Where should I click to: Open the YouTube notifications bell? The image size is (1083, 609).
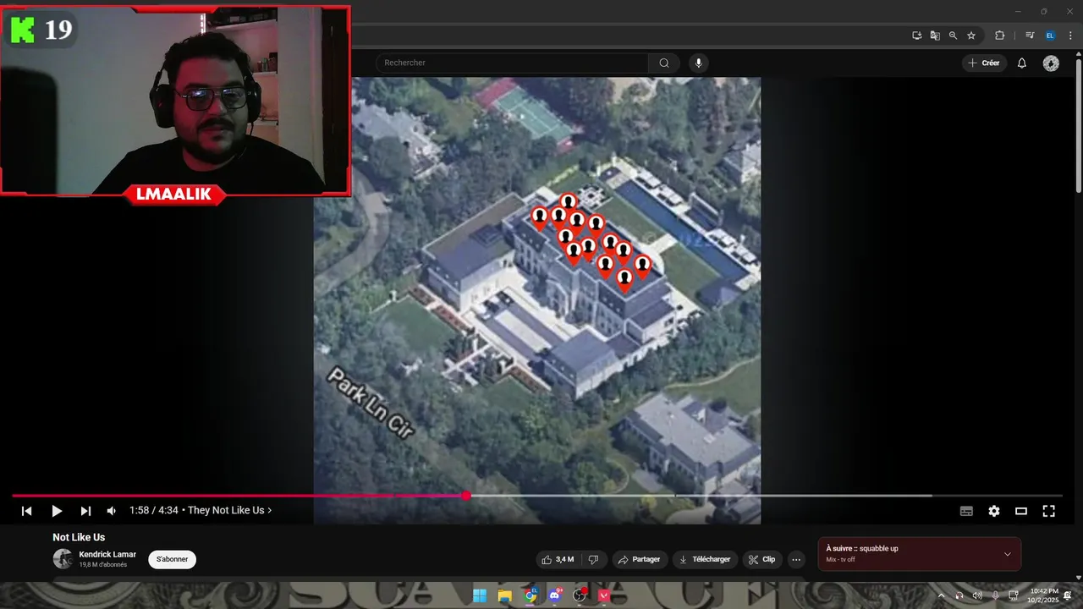pos(1022,63)
